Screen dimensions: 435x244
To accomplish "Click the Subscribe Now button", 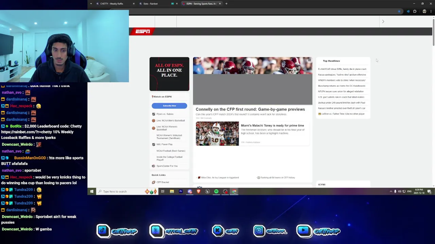I will pyautogui.click(x=169, y=106).
